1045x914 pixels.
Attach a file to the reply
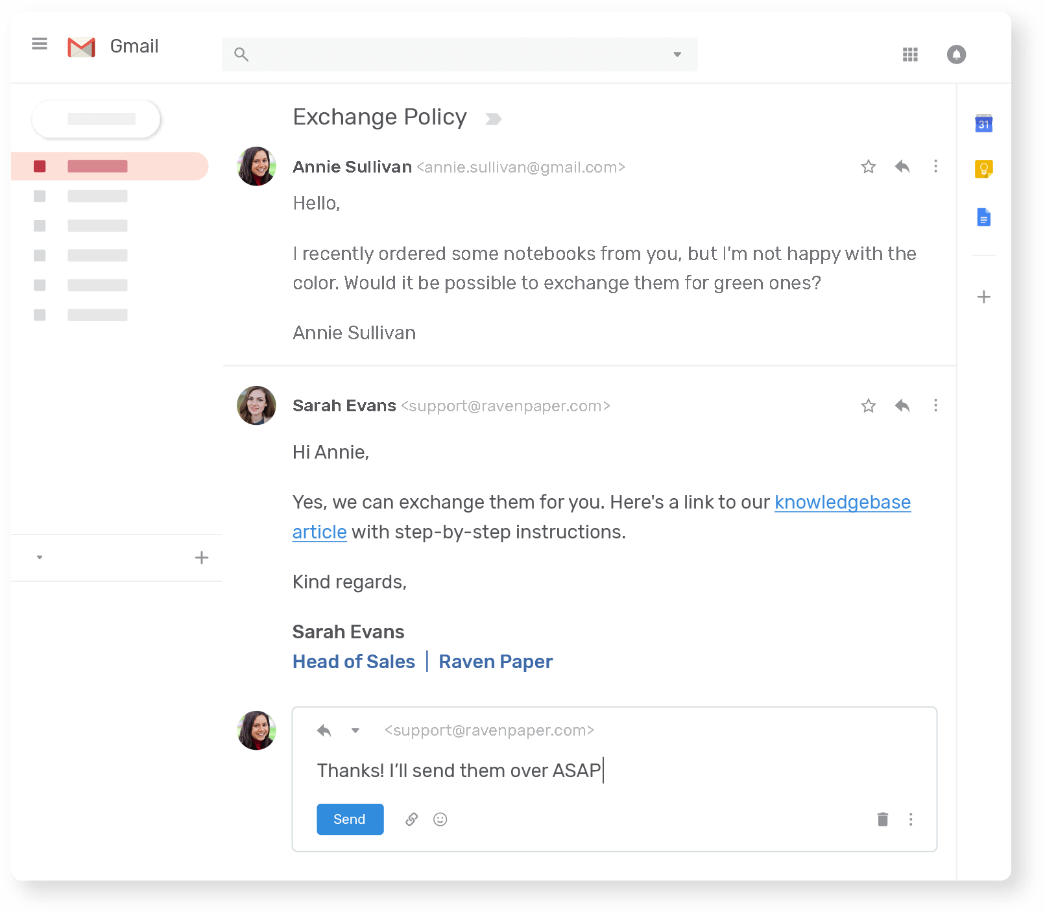(x=411, y=819)
